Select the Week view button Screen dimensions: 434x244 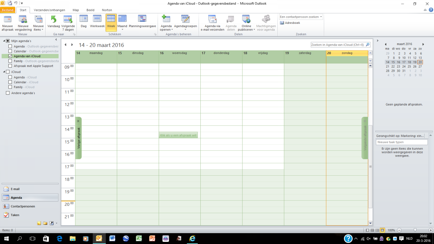tap(111, 22)
